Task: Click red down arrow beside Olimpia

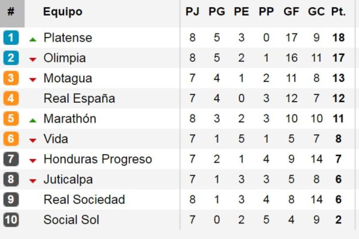Action: (x=33, y=59)
